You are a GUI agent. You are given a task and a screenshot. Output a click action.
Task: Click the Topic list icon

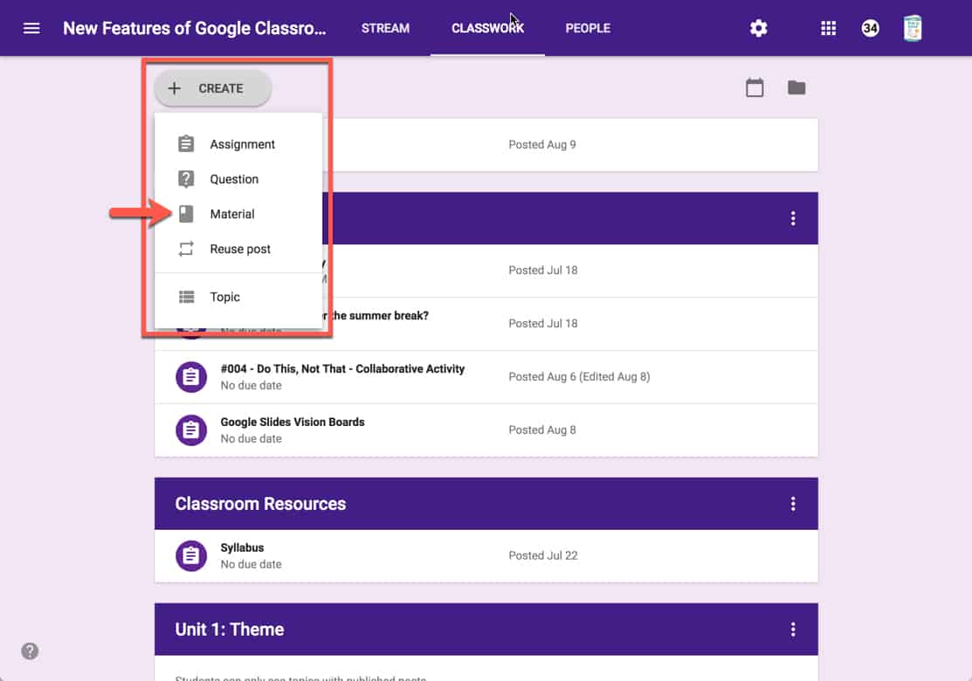[186, 297]
